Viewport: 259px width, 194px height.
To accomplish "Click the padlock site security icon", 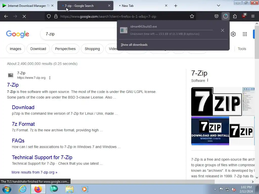I will [x=56, y=16].
